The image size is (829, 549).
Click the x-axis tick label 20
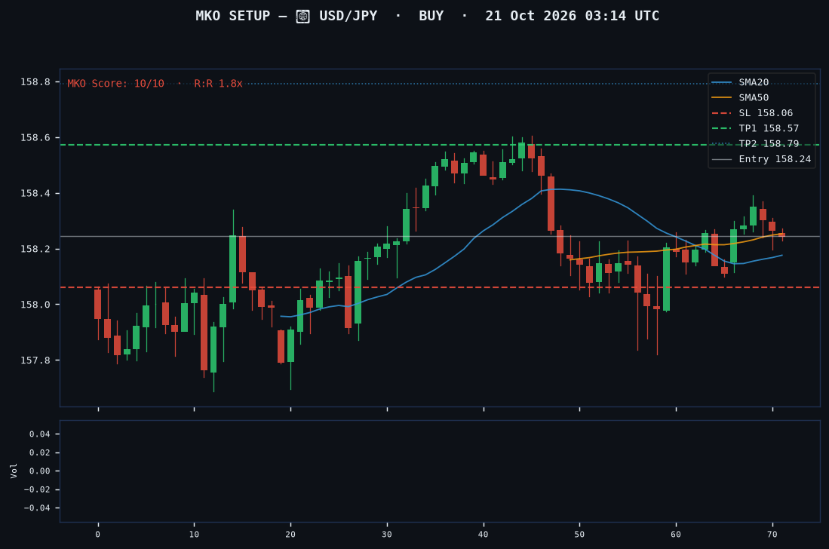click(290, 534)
